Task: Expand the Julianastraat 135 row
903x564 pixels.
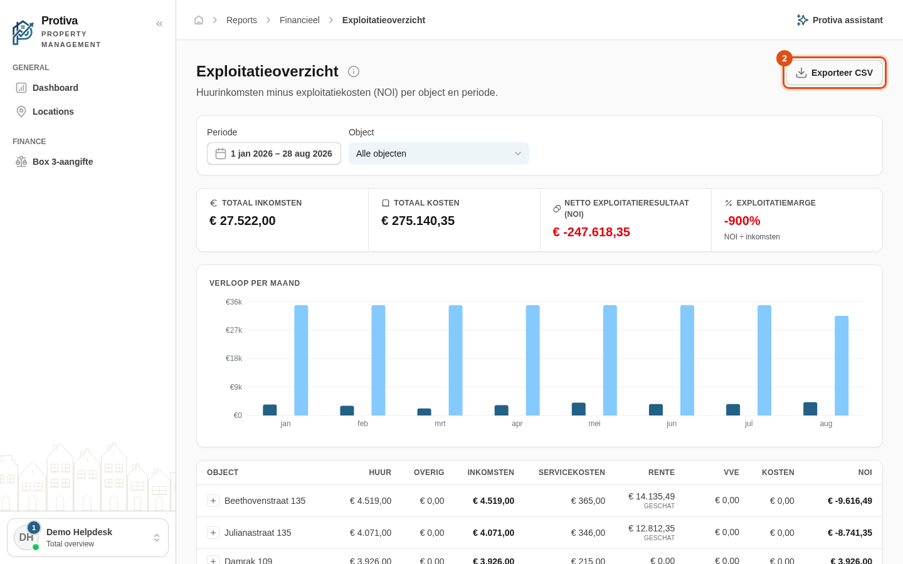Action: (x=213, y=533)
